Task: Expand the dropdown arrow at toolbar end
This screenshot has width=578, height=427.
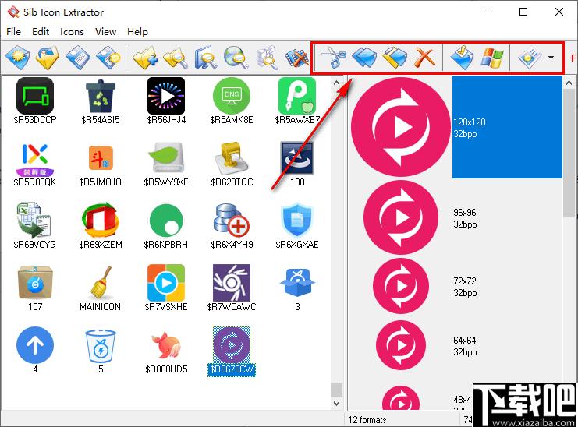Action: (x=551, y=58)
